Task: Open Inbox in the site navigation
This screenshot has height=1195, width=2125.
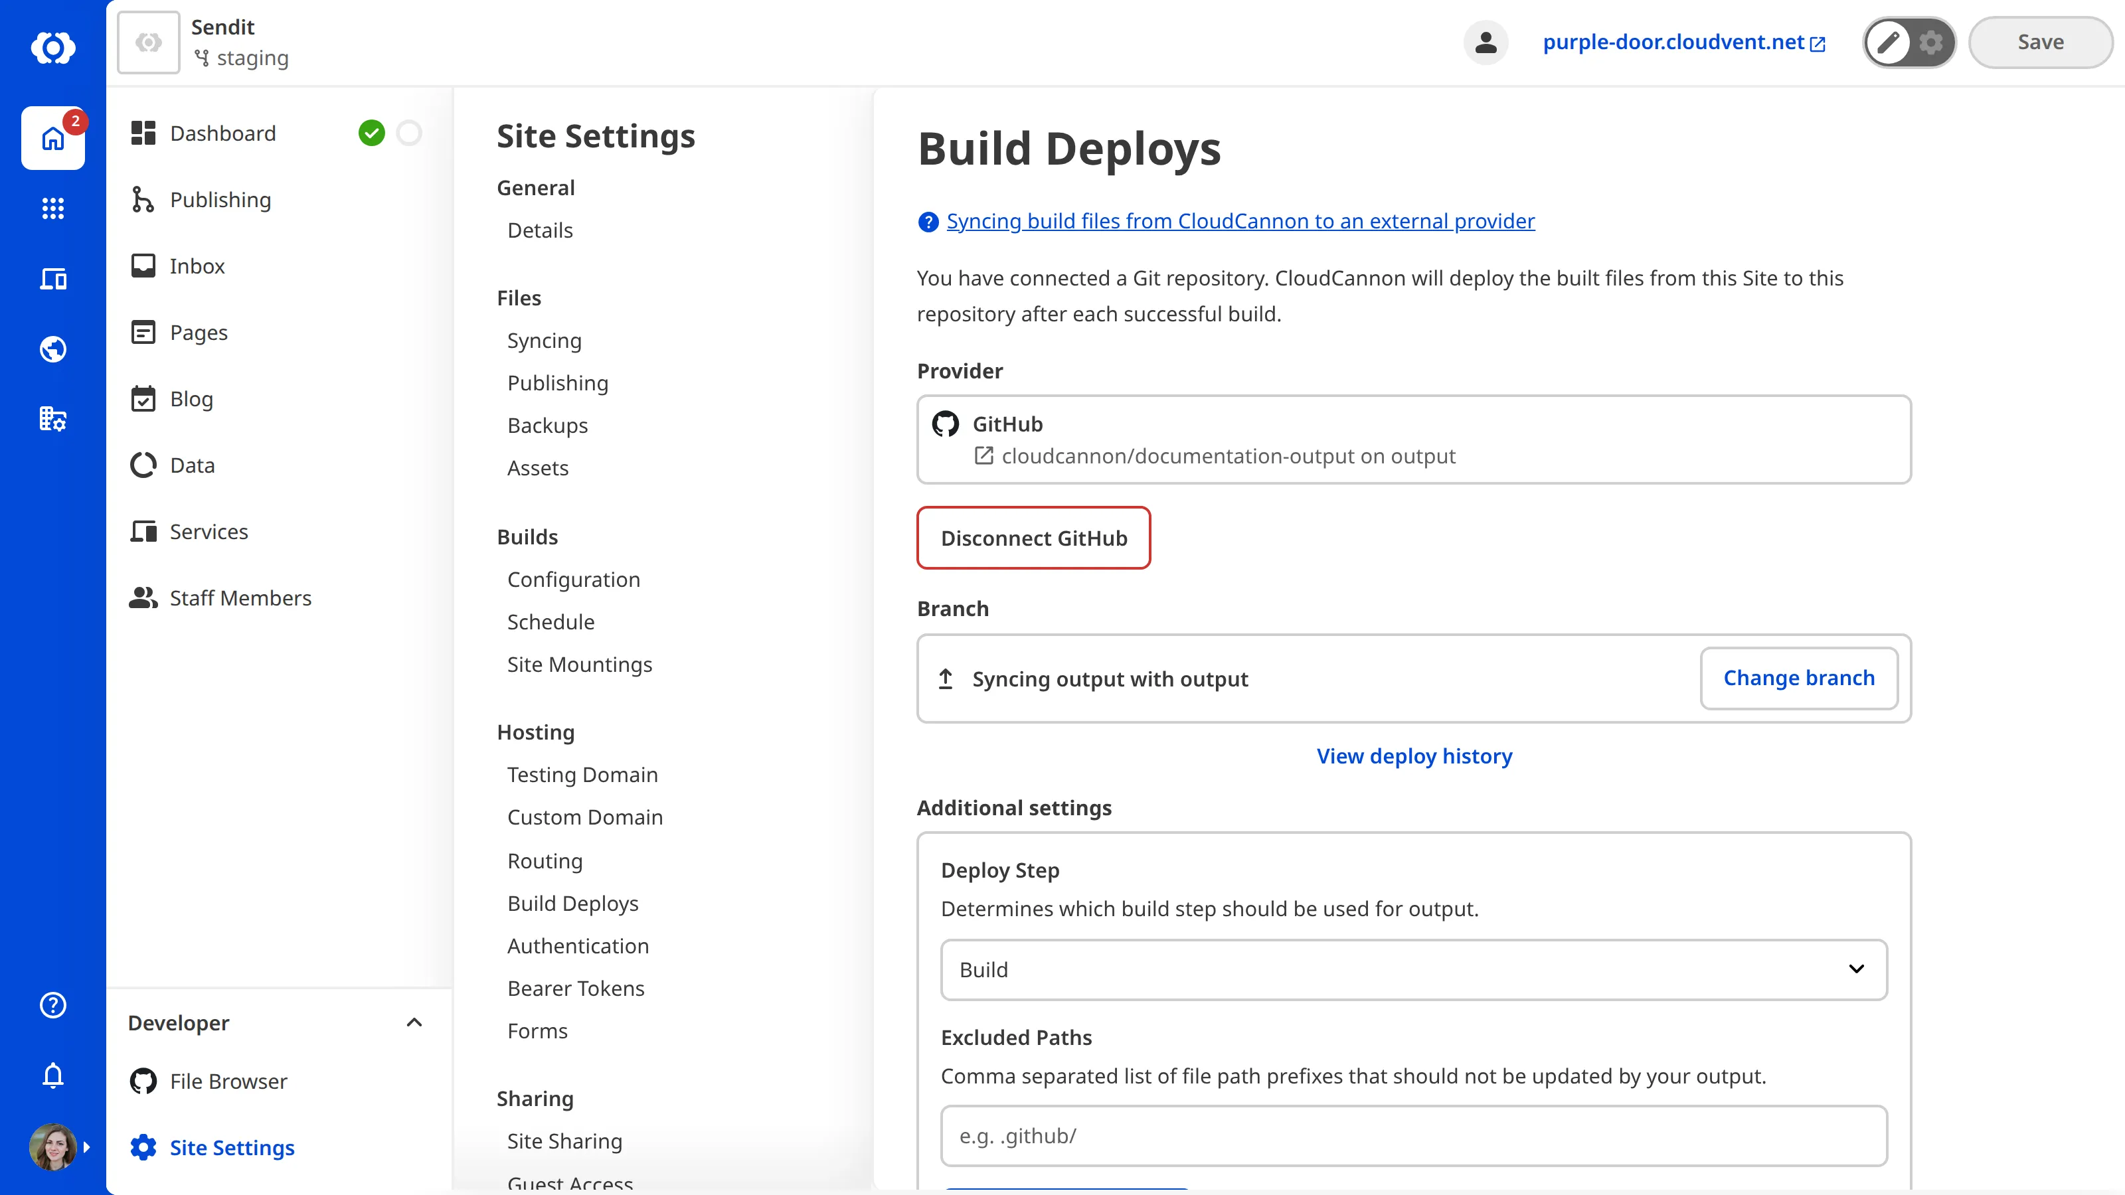Action: pyautogui.click(x=178, y=266)
